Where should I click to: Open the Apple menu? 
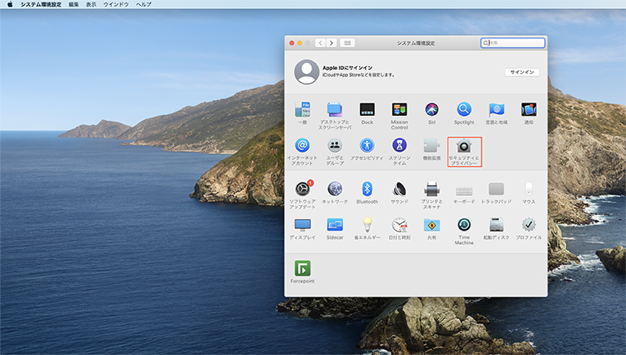pyautogui.click(x=10, y=4)
